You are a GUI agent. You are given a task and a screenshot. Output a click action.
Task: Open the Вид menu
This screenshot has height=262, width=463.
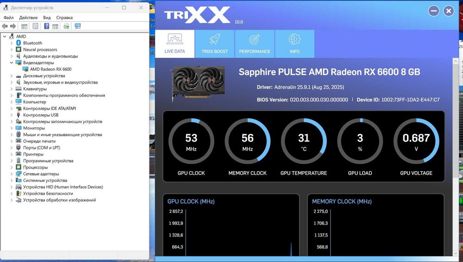(47, 18)
